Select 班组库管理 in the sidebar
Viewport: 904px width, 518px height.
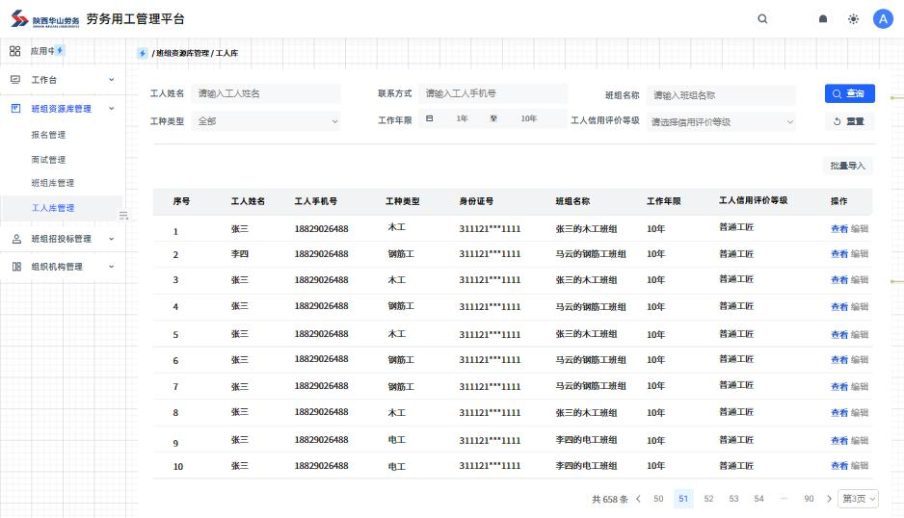pyautogui.click(x=52, y=183)
